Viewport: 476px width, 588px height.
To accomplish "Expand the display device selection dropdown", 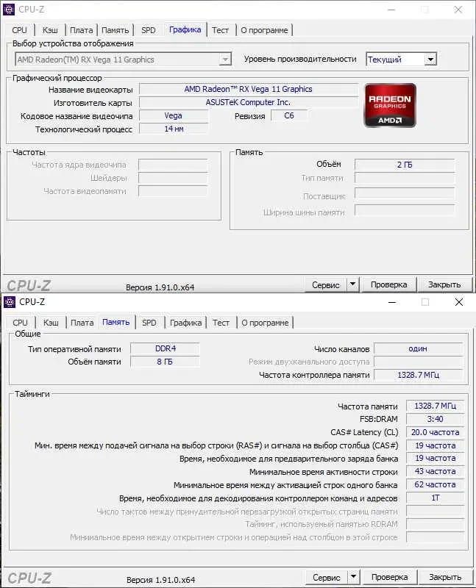I will point(225,60).
